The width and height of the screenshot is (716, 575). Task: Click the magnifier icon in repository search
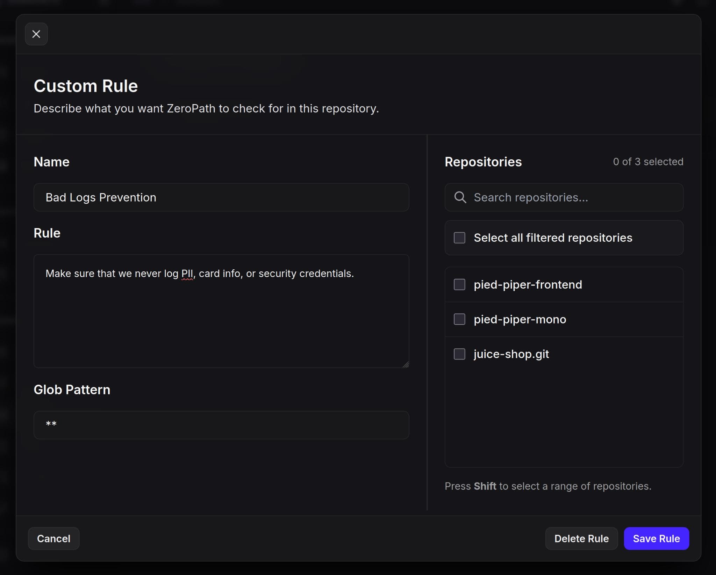coord(460,197)
